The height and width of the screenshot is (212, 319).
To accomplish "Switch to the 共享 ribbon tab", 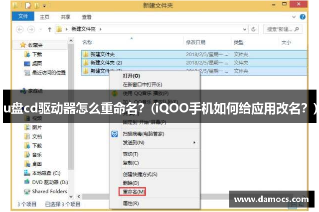I will pyautogui.click(x=65, y=17).
